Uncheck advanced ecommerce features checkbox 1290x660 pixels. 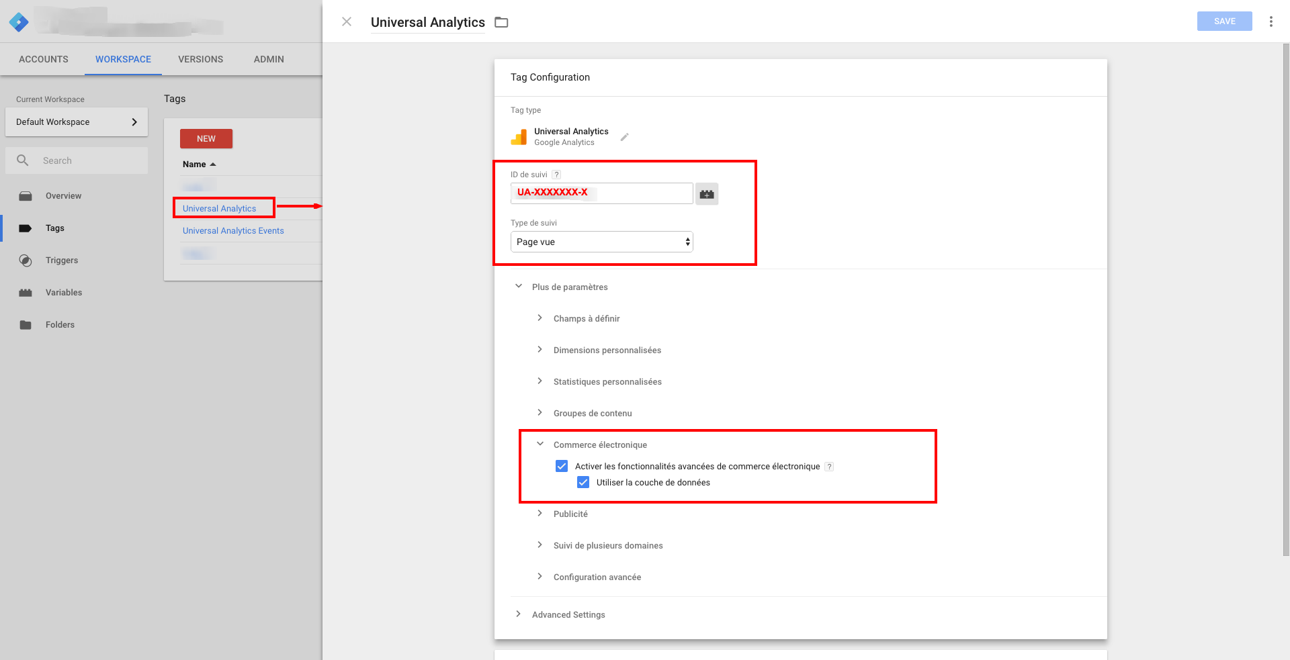click(562, 466)
